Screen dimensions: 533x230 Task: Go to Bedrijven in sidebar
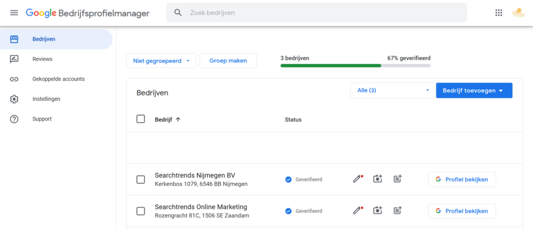pyautogui.click(x=56, y=39)
